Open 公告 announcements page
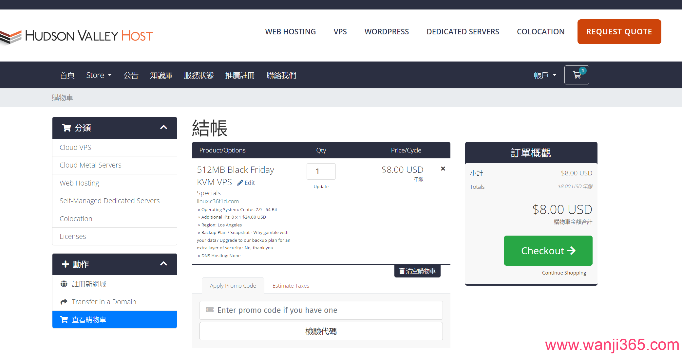Viewport: 682px width, 356px height. pos(131,75)
